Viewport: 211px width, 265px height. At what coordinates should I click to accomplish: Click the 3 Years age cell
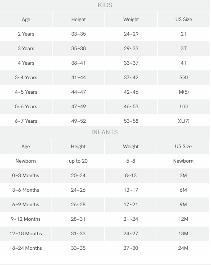coord(26,49)
